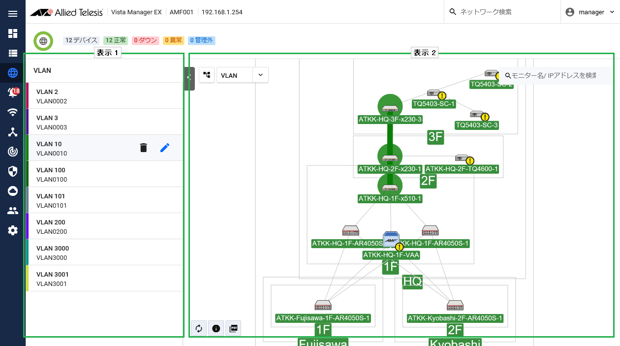Click the notification bell with 18 alerts
Image resolution: width=620 pixels, height=346 pixels.
13,93
